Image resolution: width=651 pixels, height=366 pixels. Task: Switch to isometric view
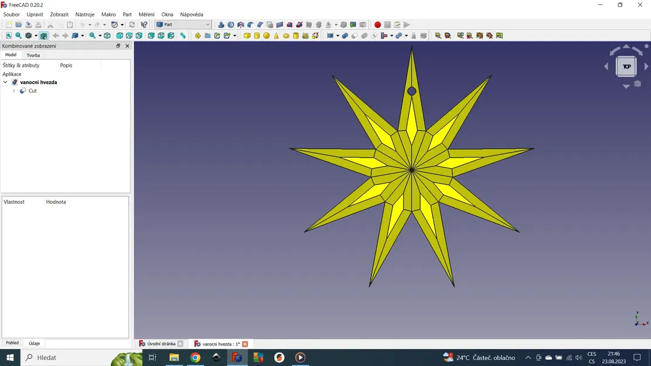107,36
